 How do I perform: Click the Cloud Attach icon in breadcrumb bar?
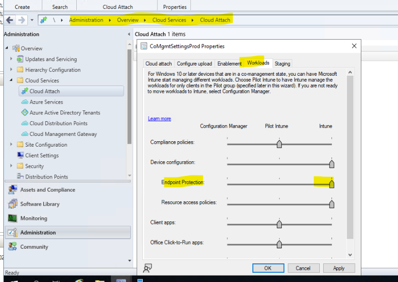(x=44, y=20)
